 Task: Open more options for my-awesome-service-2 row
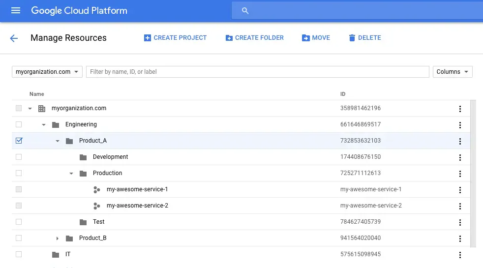pyautogui.click(x=460, y=206)
